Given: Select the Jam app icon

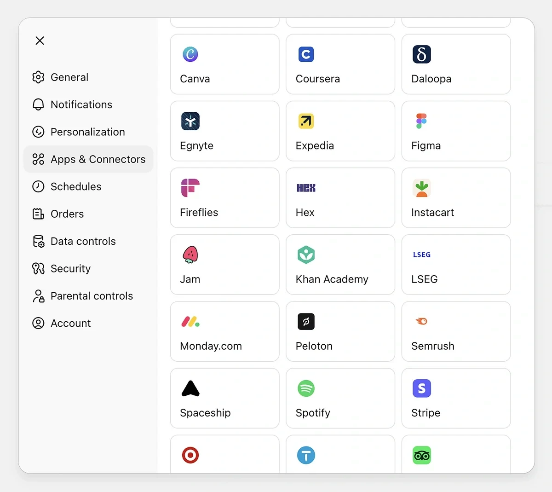Looking at the screenshot, I should (224, 265).
